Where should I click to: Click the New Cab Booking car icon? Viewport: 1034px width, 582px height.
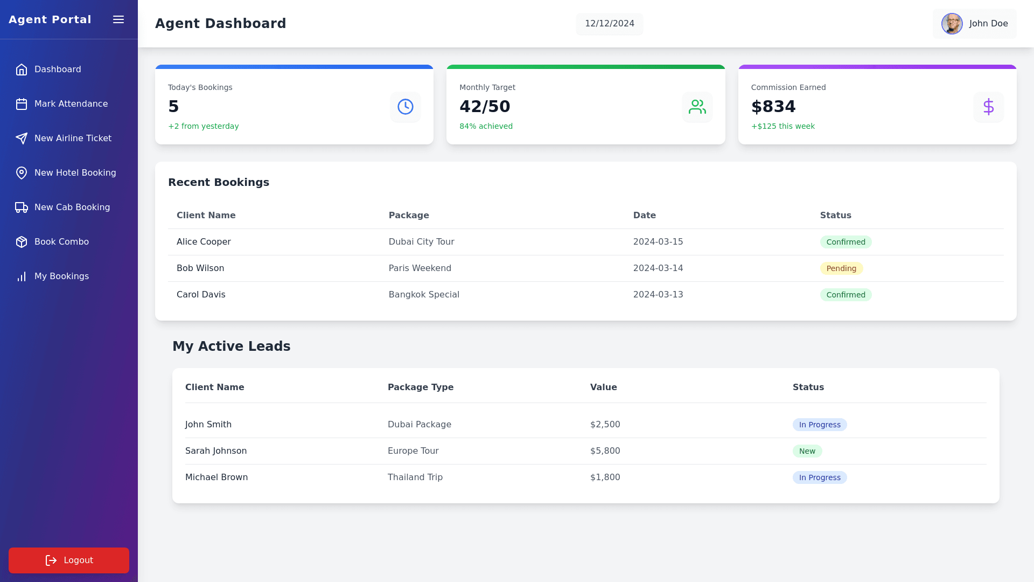[22, 207]
